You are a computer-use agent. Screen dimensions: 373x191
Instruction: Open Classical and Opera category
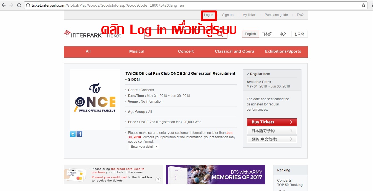coord(234,51)
